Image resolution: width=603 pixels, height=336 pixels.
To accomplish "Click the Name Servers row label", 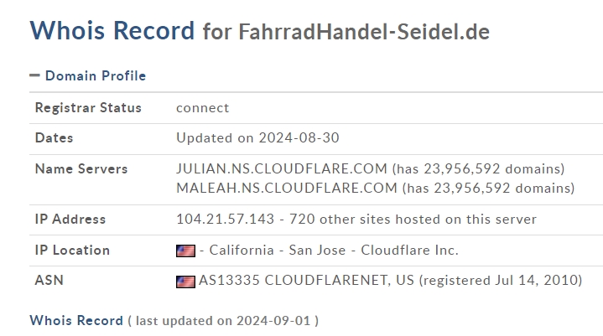I will pos(81,169).
